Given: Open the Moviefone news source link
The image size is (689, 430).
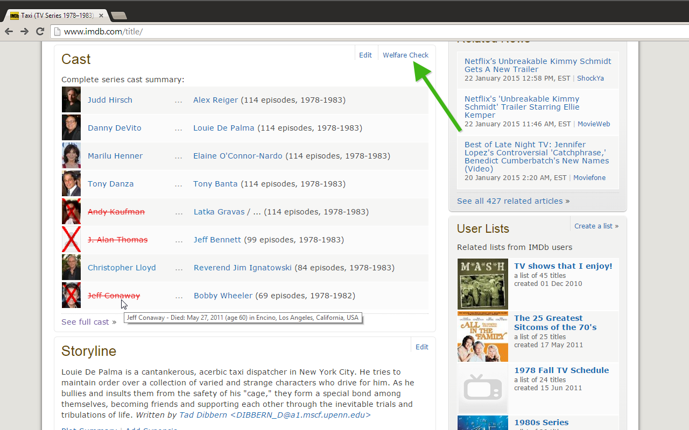Looking at the screenshot, I should tap(589, 178).
